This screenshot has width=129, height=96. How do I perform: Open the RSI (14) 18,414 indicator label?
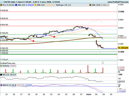[x=9, y=75]
